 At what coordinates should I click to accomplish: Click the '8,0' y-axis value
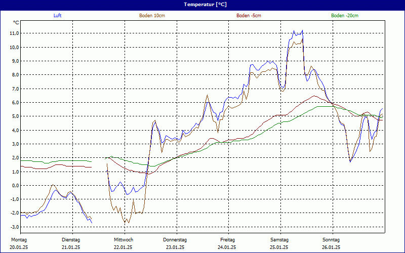coord(15,75)
